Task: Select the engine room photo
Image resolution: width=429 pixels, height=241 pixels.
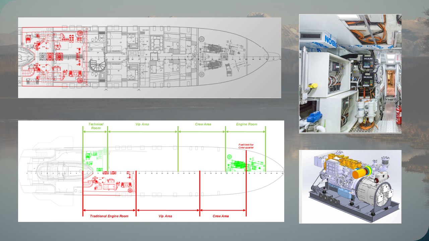Action: tap(350, 74)
